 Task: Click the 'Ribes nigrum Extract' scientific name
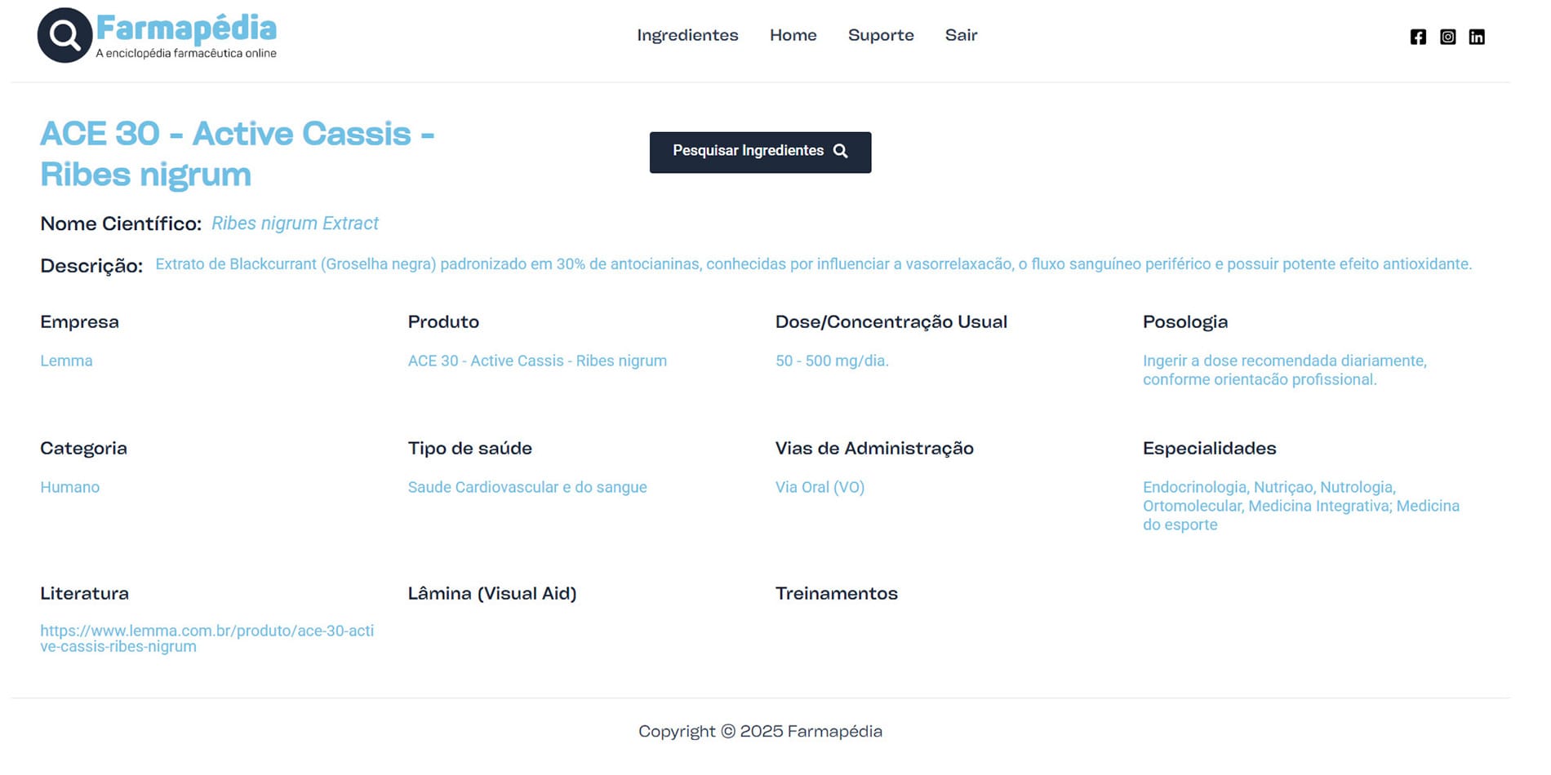295,224
